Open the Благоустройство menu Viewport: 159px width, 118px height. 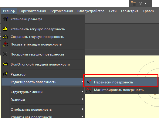point(91,11)
